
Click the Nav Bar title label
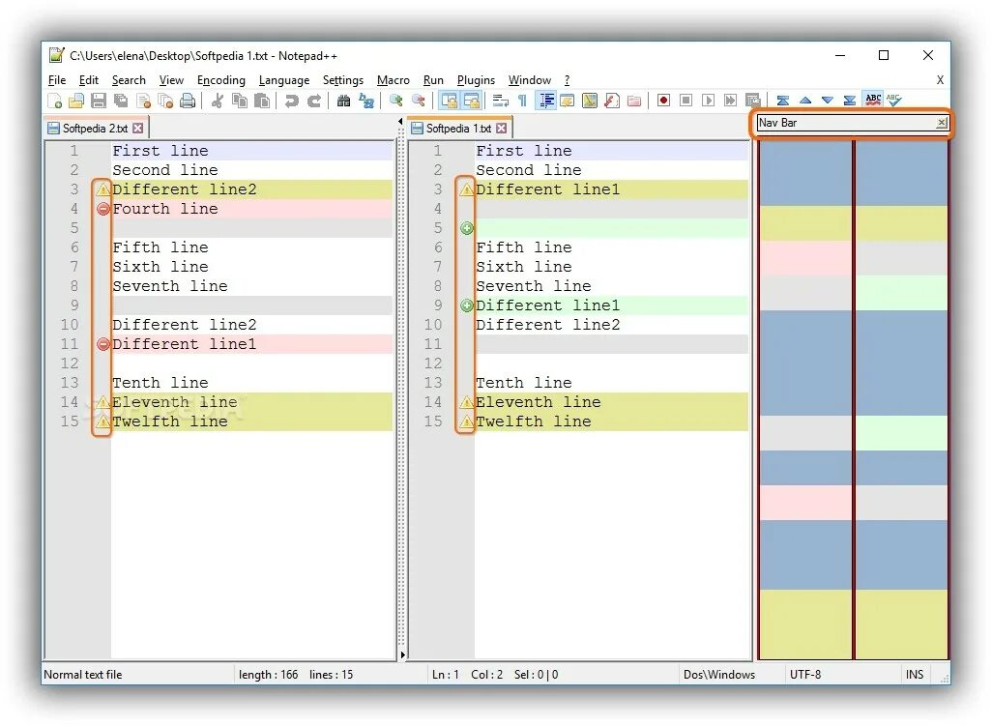tap(777, 123)
